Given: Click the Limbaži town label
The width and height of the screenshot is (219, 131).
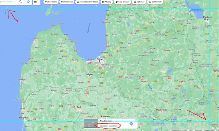Looking at the screenshot, I should (x=115, y=34).
